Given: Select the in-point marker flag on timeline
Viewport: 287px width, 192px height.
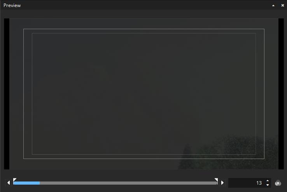Looking at the screenshot, I should tap(15, 180).
